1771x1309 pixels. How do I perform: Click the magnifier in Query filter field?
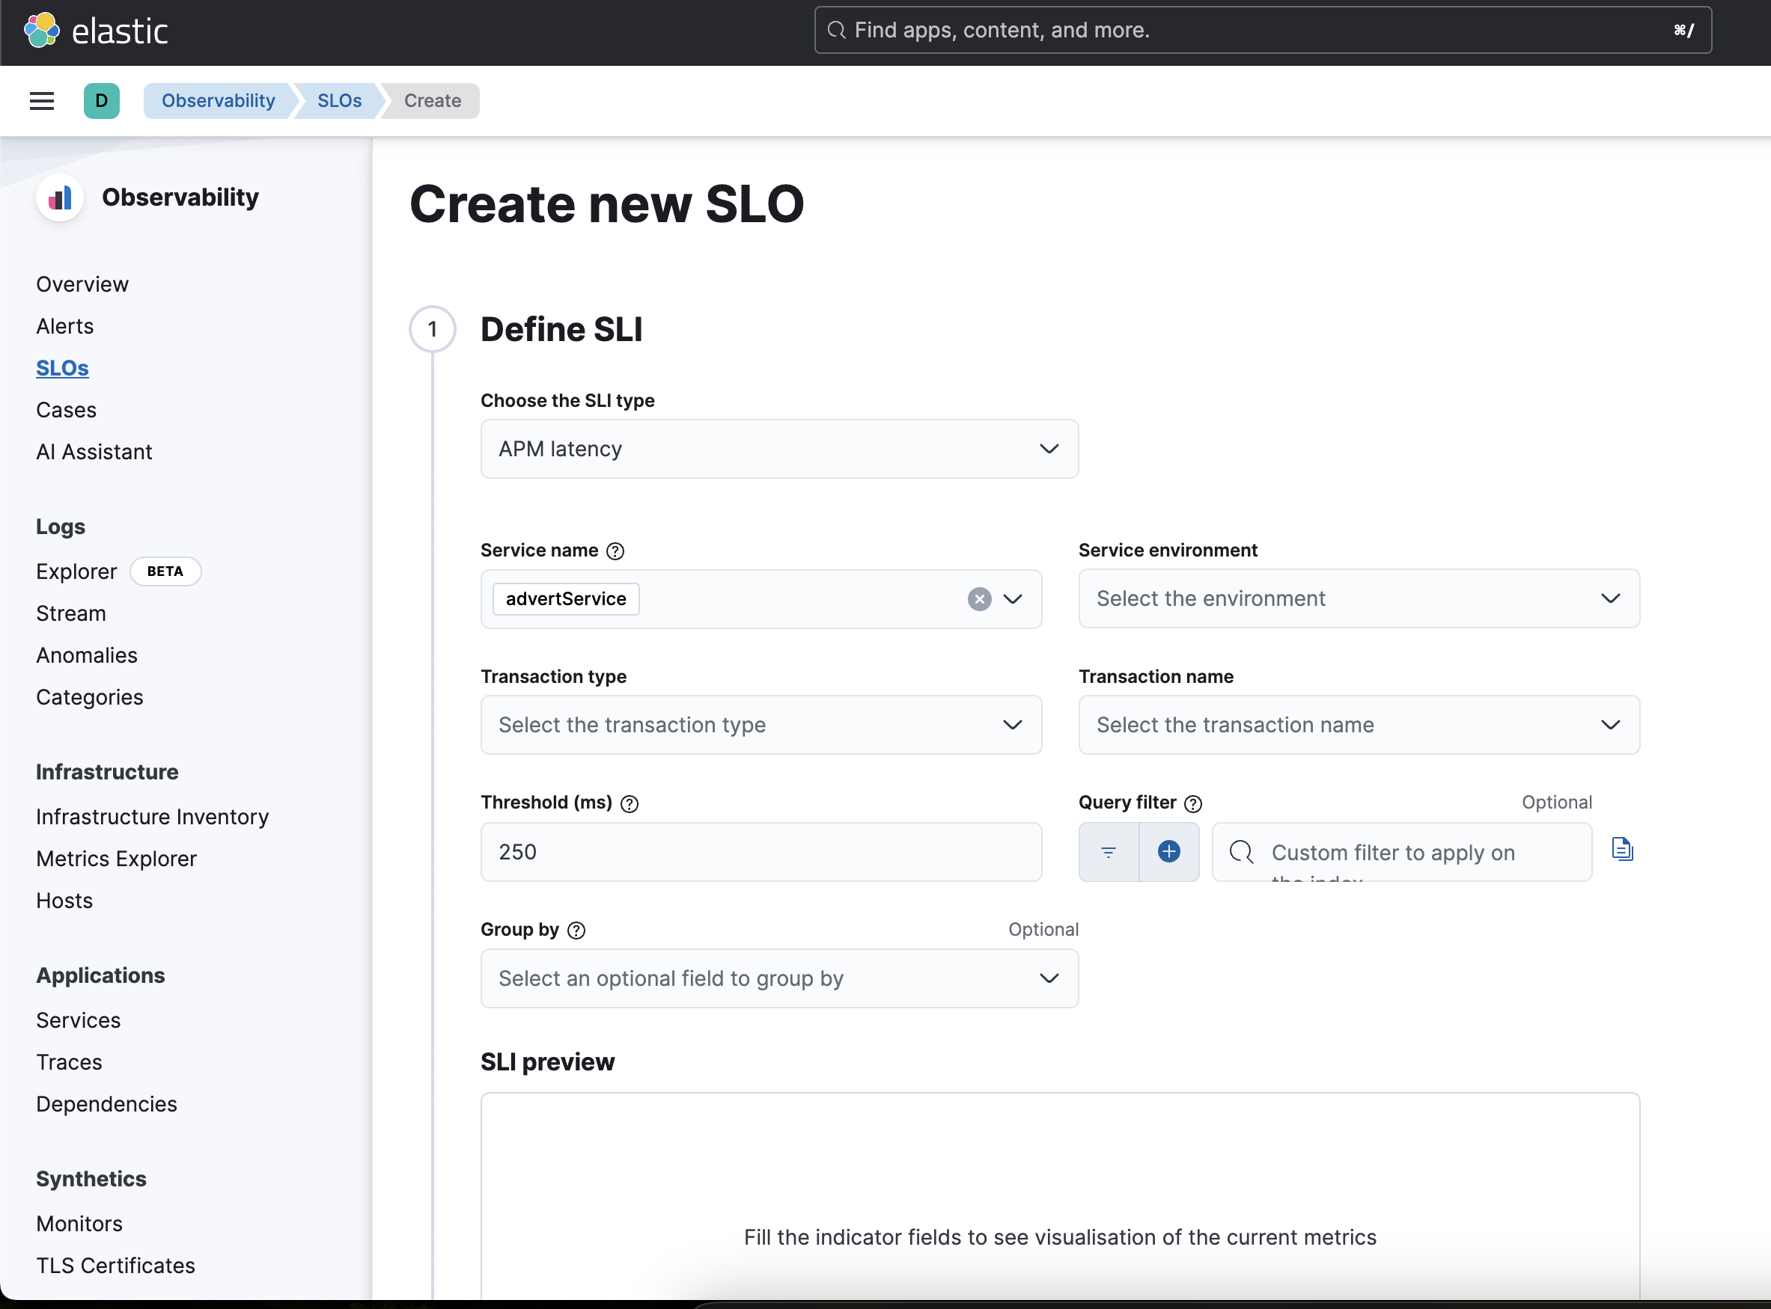click(x=1240, y=852)
